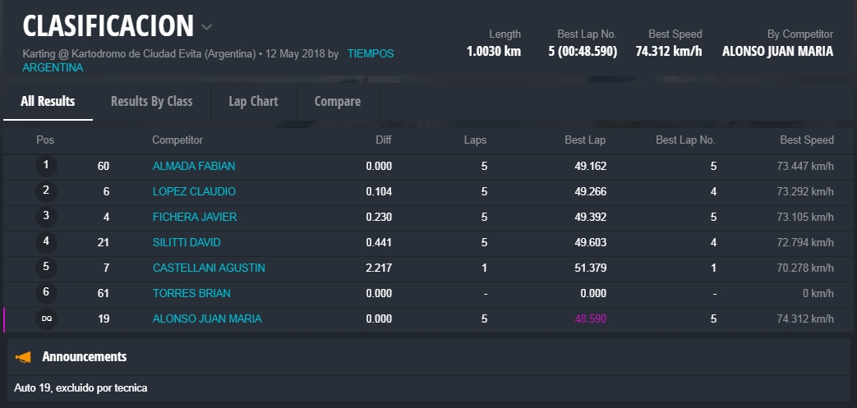The width and height of the screenshot is (857, 408).
Task: Switch to the Lap Chart tab
Action: pos(253,102)
